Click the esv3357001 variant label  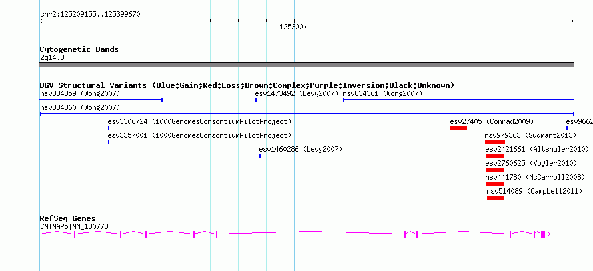point(199,135)
